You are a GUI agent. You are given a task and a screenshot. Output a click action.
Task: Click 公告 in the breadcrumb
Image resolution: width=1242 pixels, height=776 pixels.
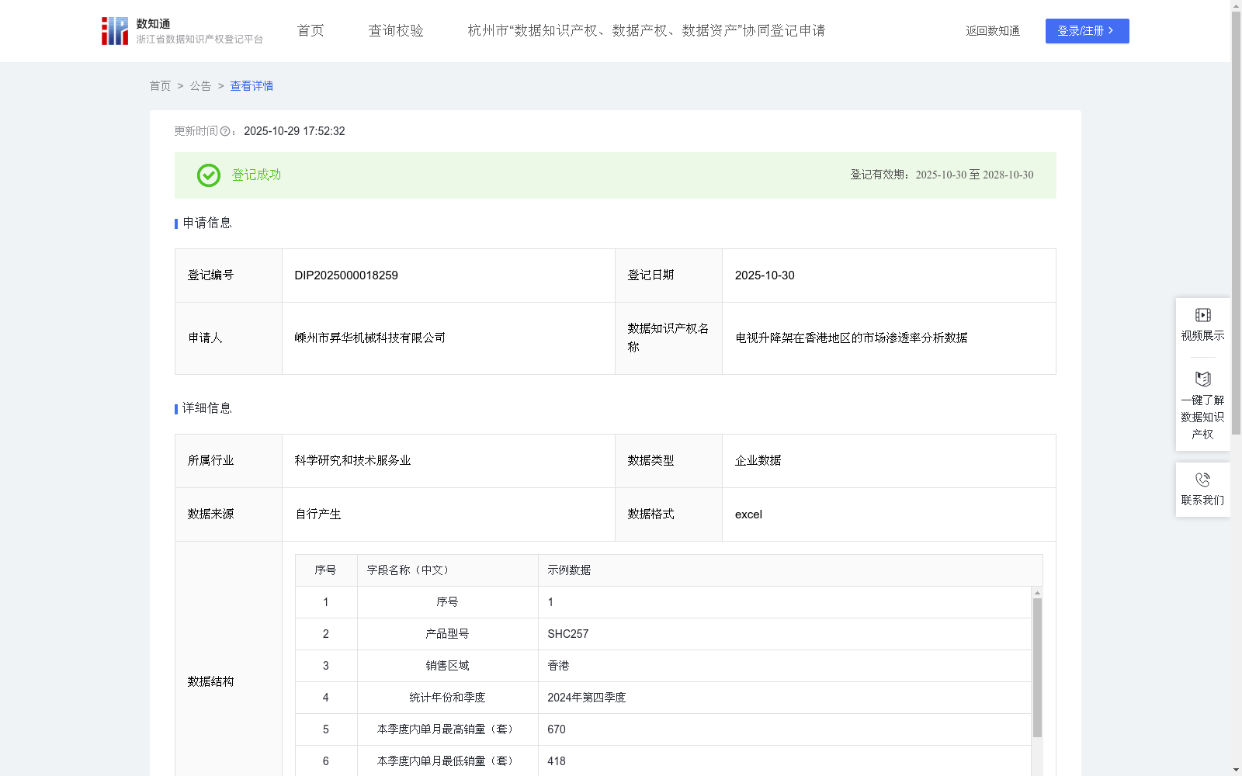(x=200, y=86)
